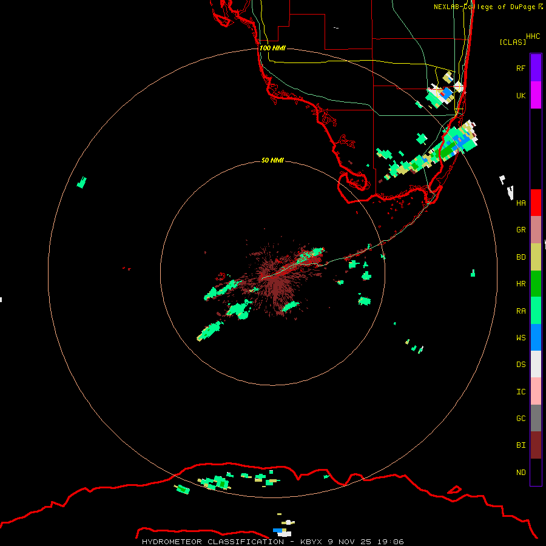Click the RA legend label
The image size is (546, 546).
(521, 311)
